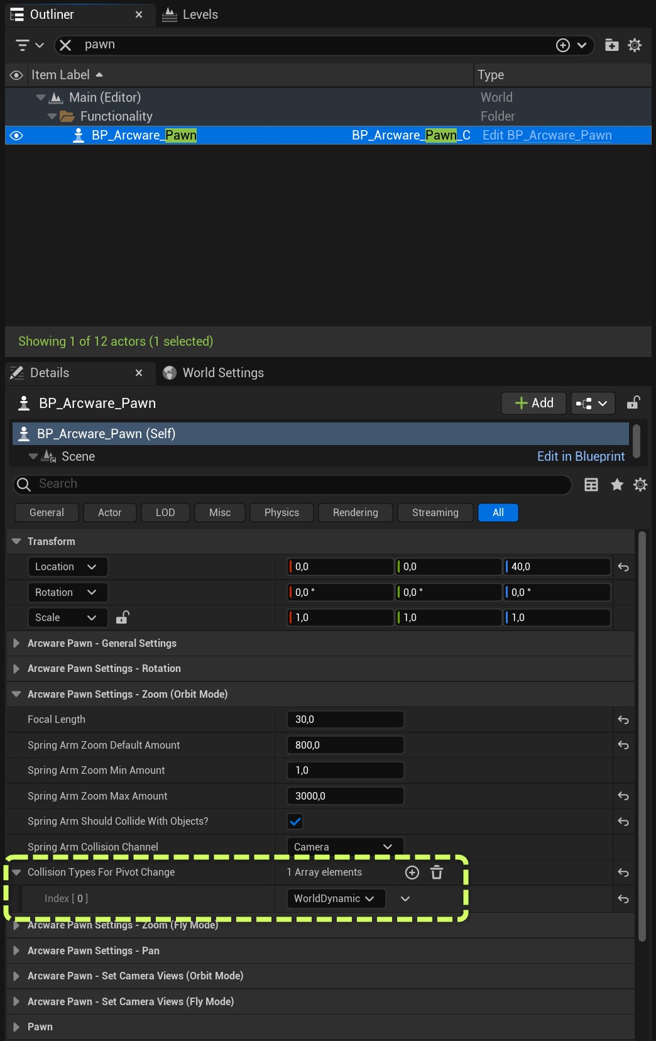This screenshot has width=656, height=1041.
Task: Toggle visibility of BP_Arcware_Pawn actor
Action: coord(16,135)
